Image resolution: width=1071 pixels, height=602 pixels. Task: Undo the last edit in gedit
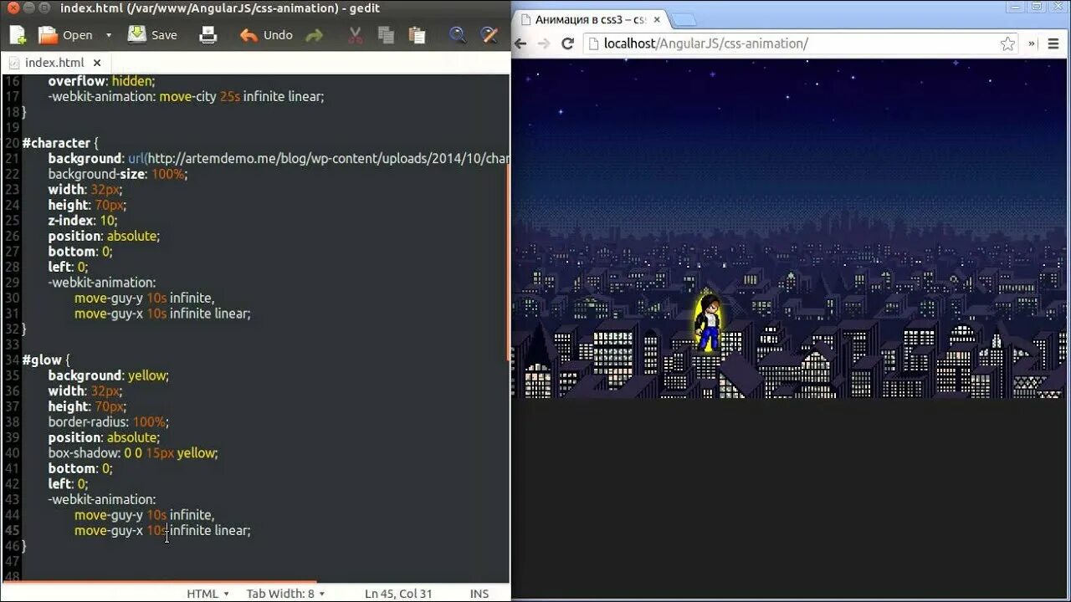click(x=266, y=35)
